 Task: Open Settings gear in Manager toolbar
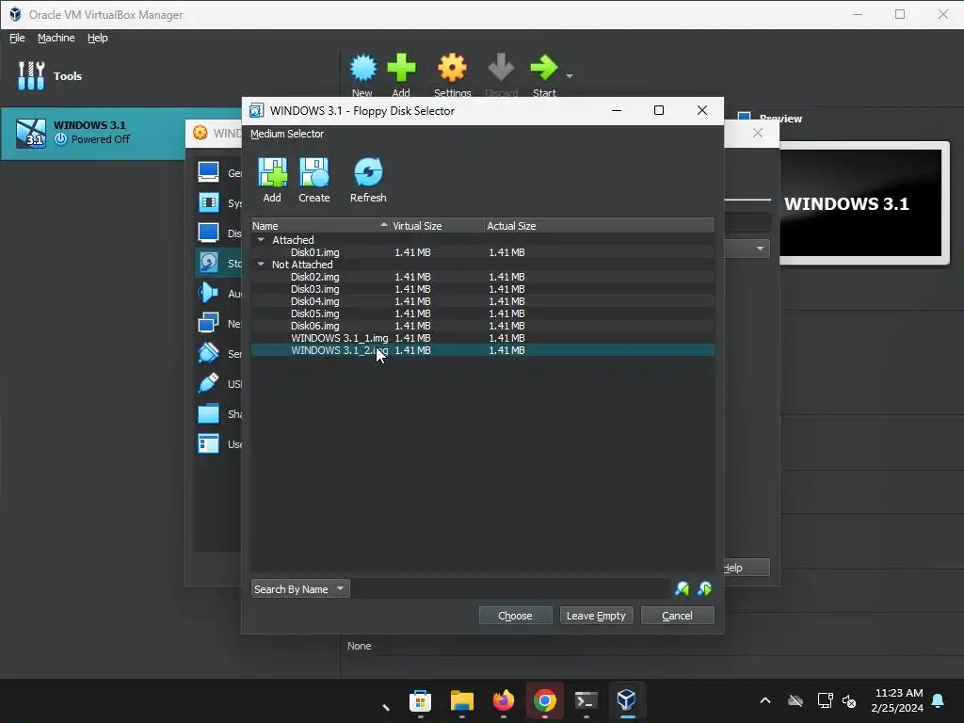tap(452, 68)
